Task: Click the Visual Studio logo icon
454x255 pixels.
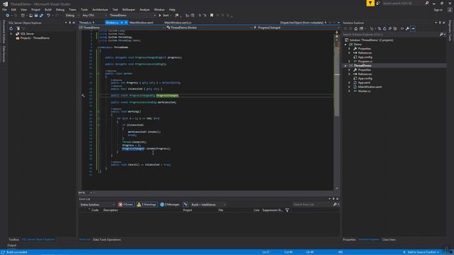Action: point(5,4)
